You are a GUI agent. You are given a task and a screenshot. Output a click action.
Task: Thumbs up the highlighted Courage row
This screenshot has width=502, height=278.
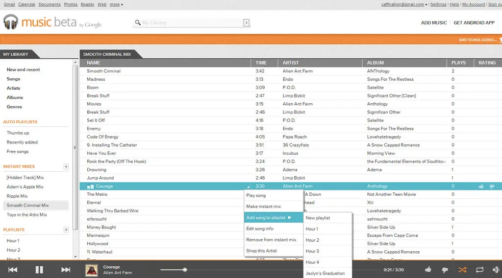(481, 186)
